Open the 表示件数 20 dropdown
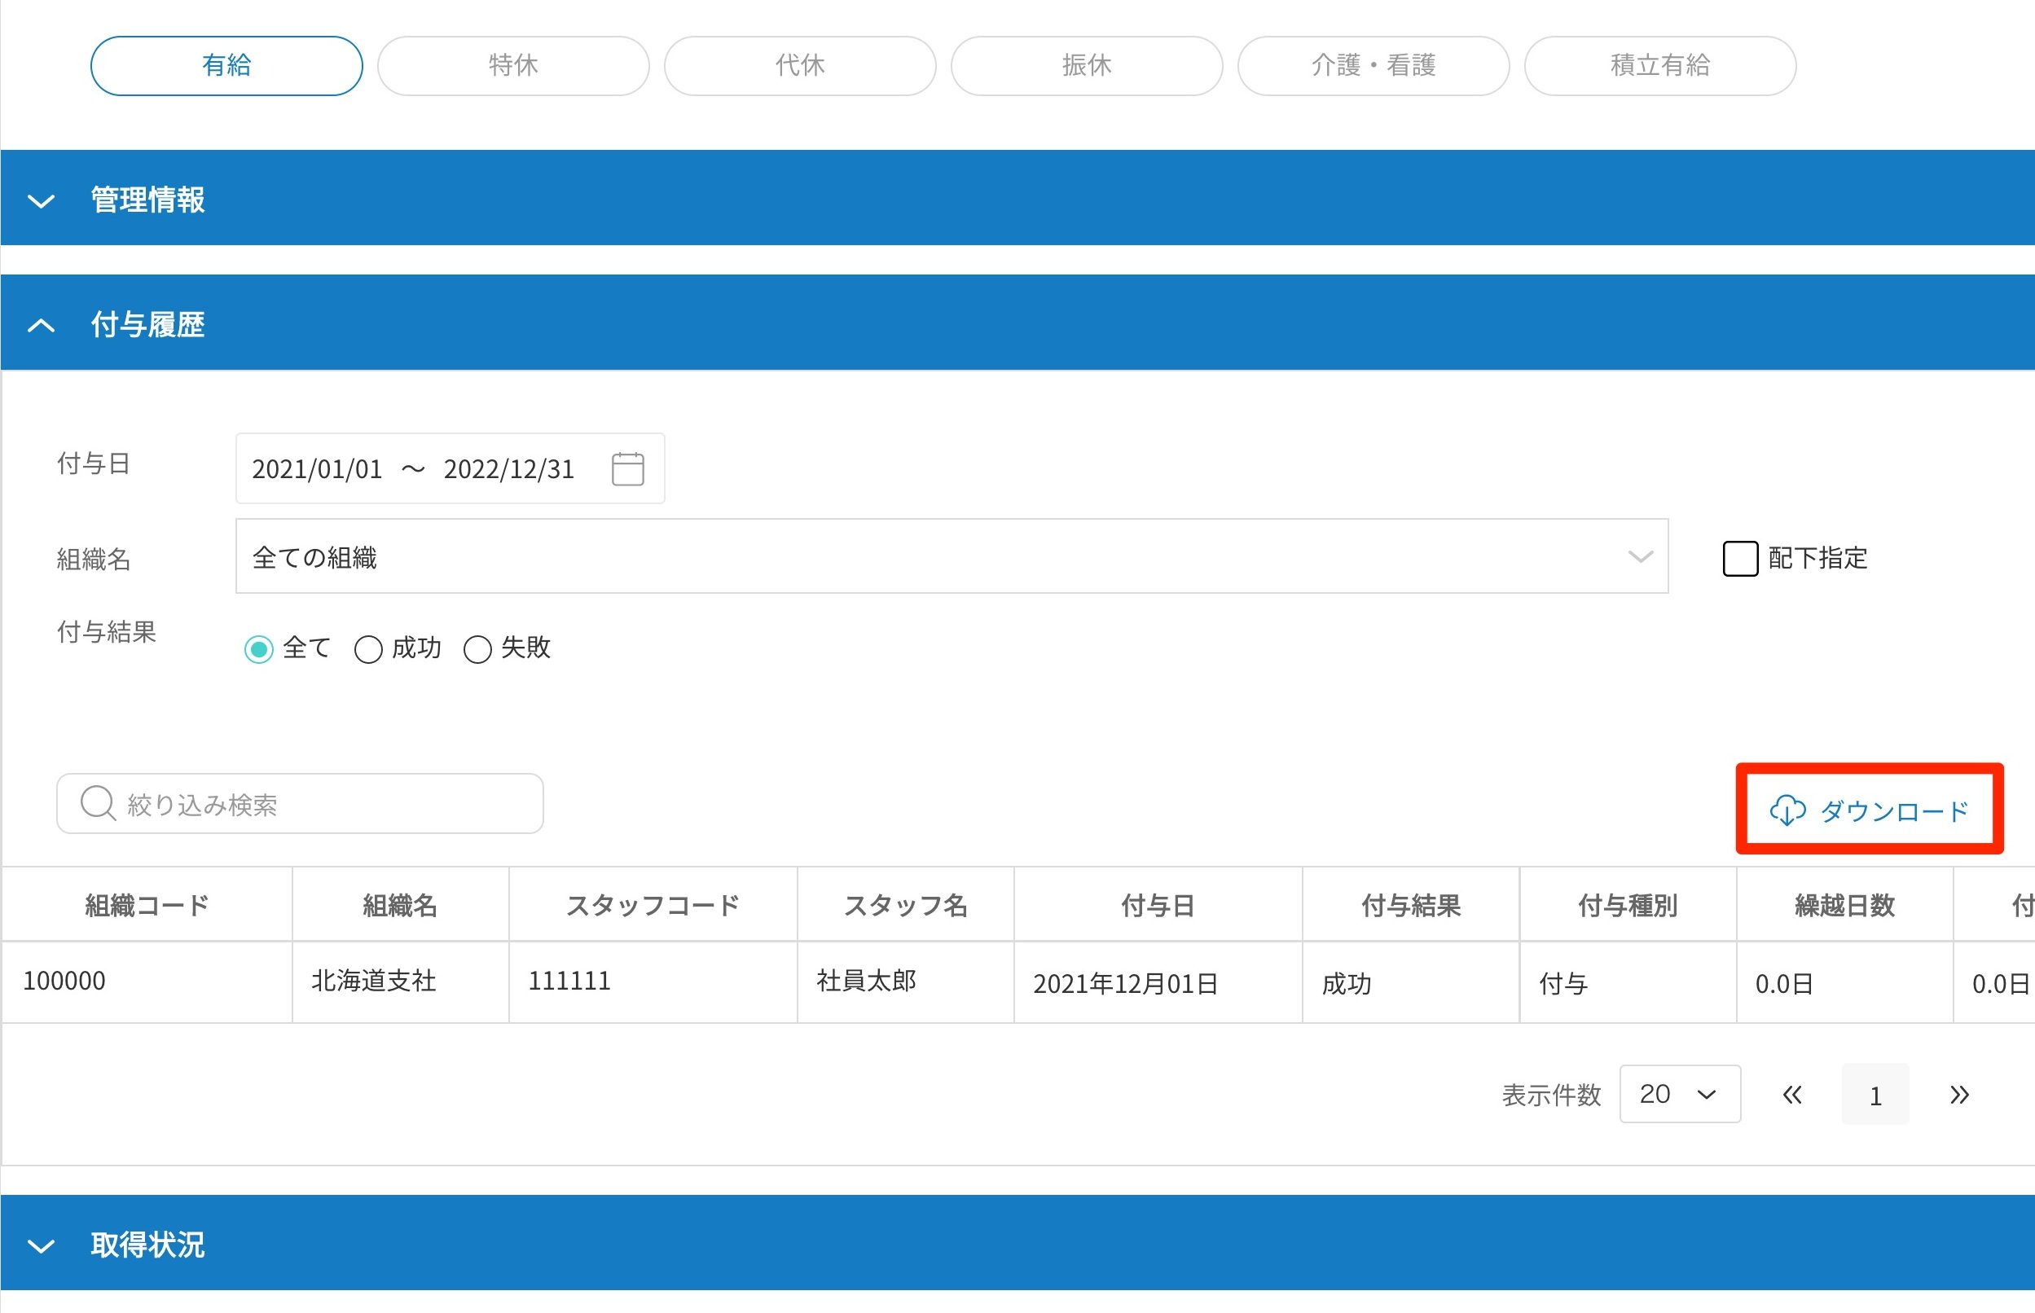The image size is (2035, 1313). tap(1679, 1094)
